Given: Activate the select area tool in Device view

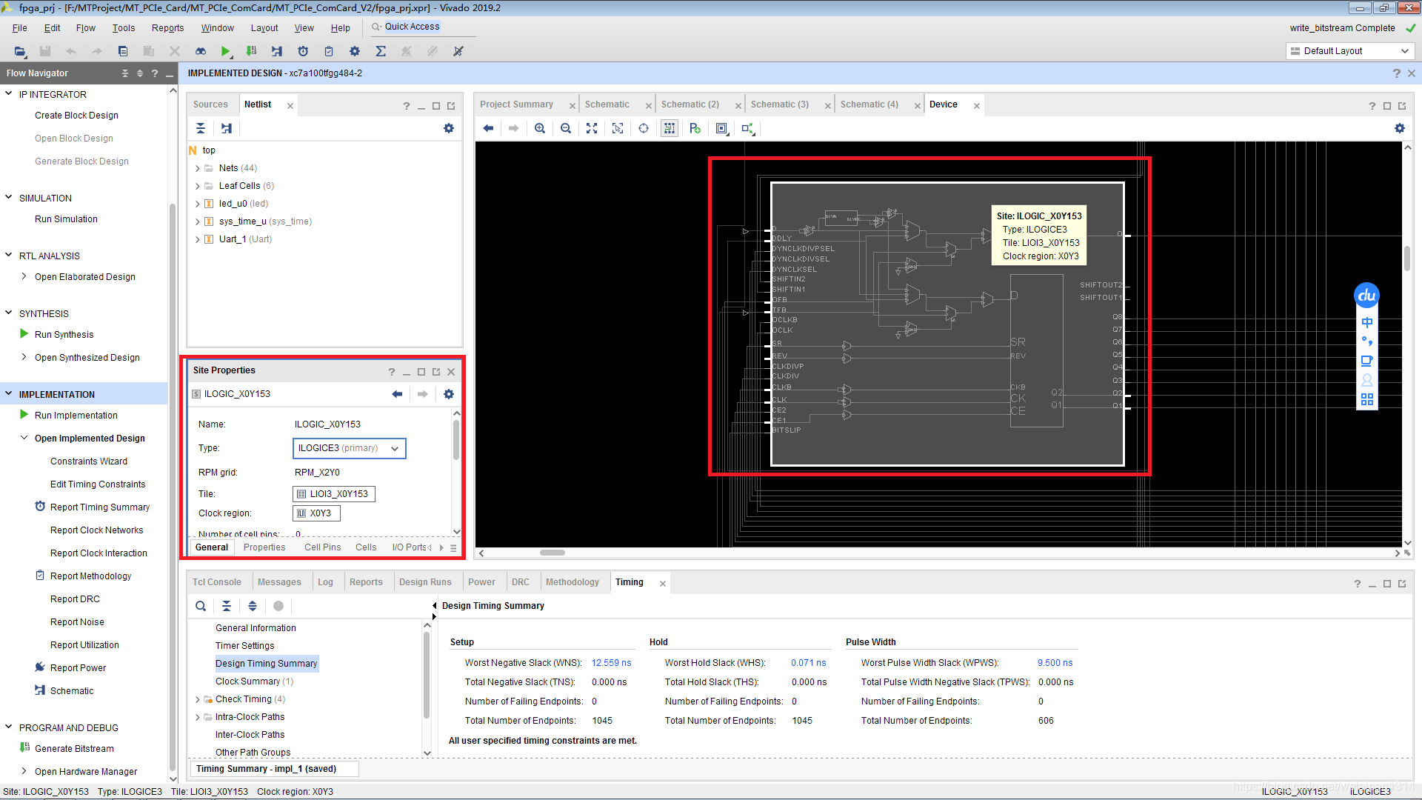Looking at the screenshot, I should [618, 128].
